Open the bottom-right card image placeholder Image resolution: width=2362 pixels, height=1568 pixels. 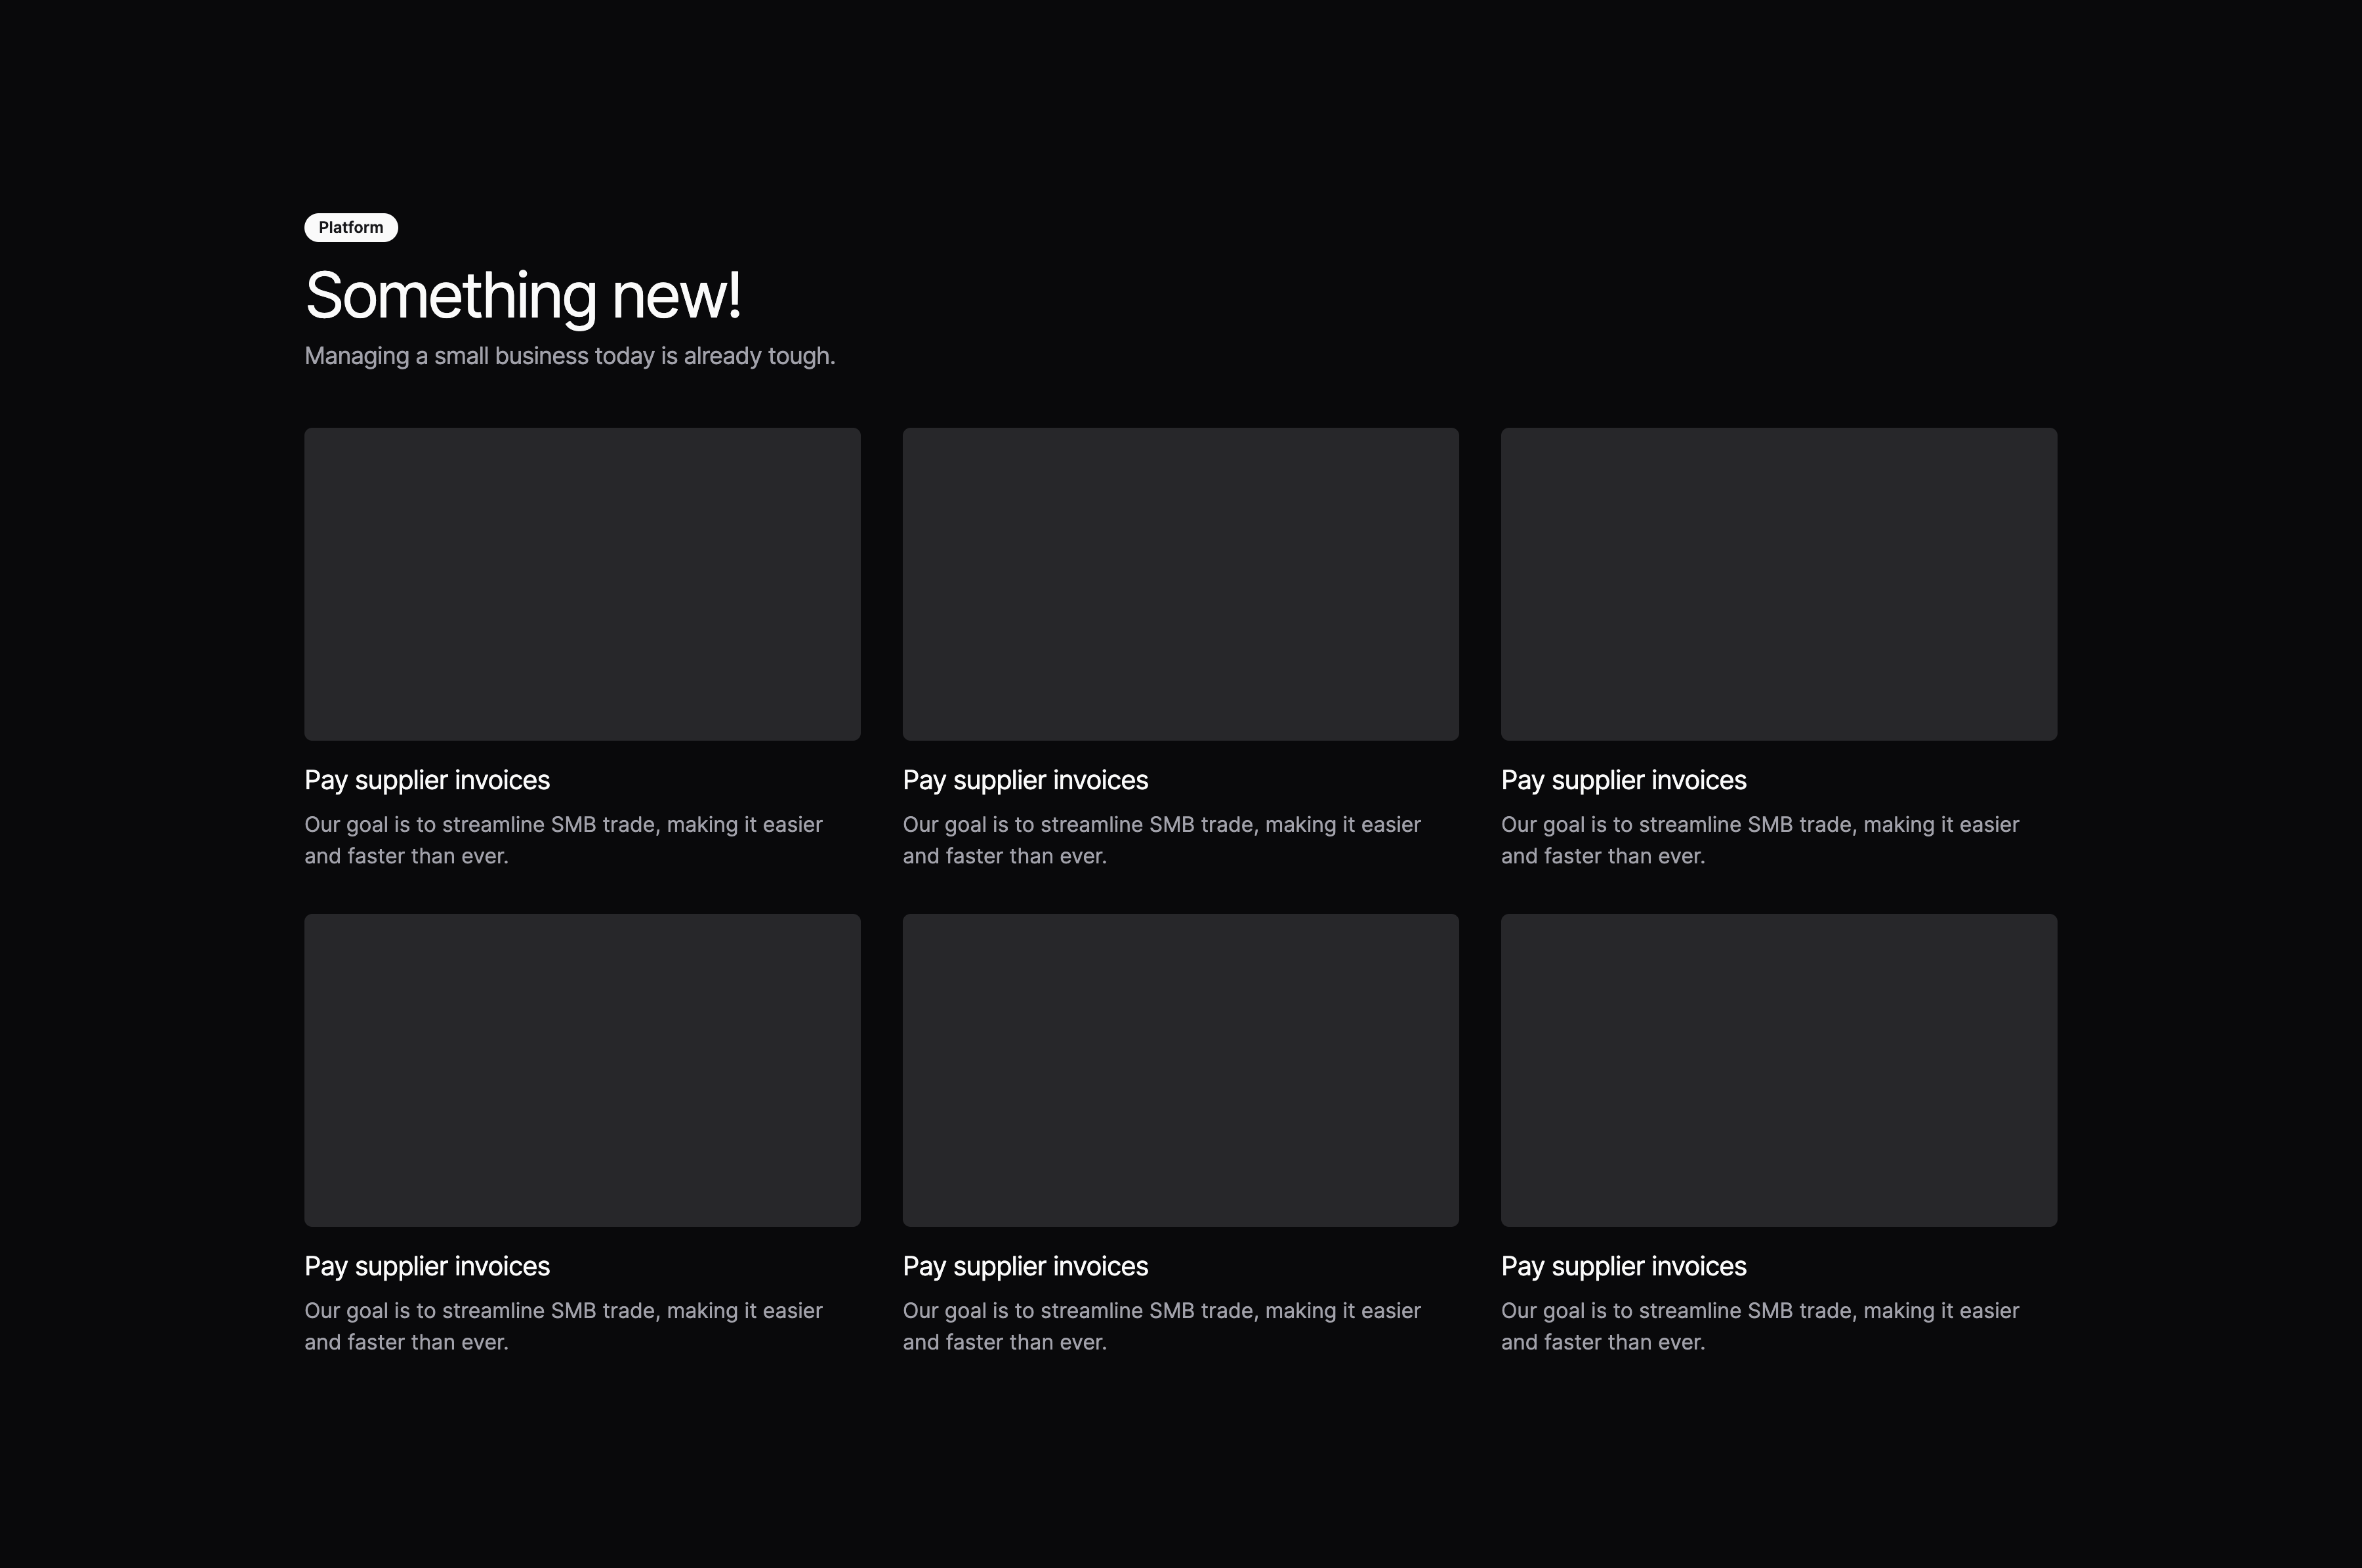click(1778, 1069)
